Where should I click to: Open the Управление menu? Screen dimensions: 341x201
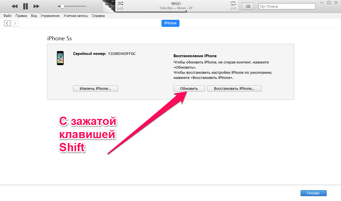coord(50,16)
